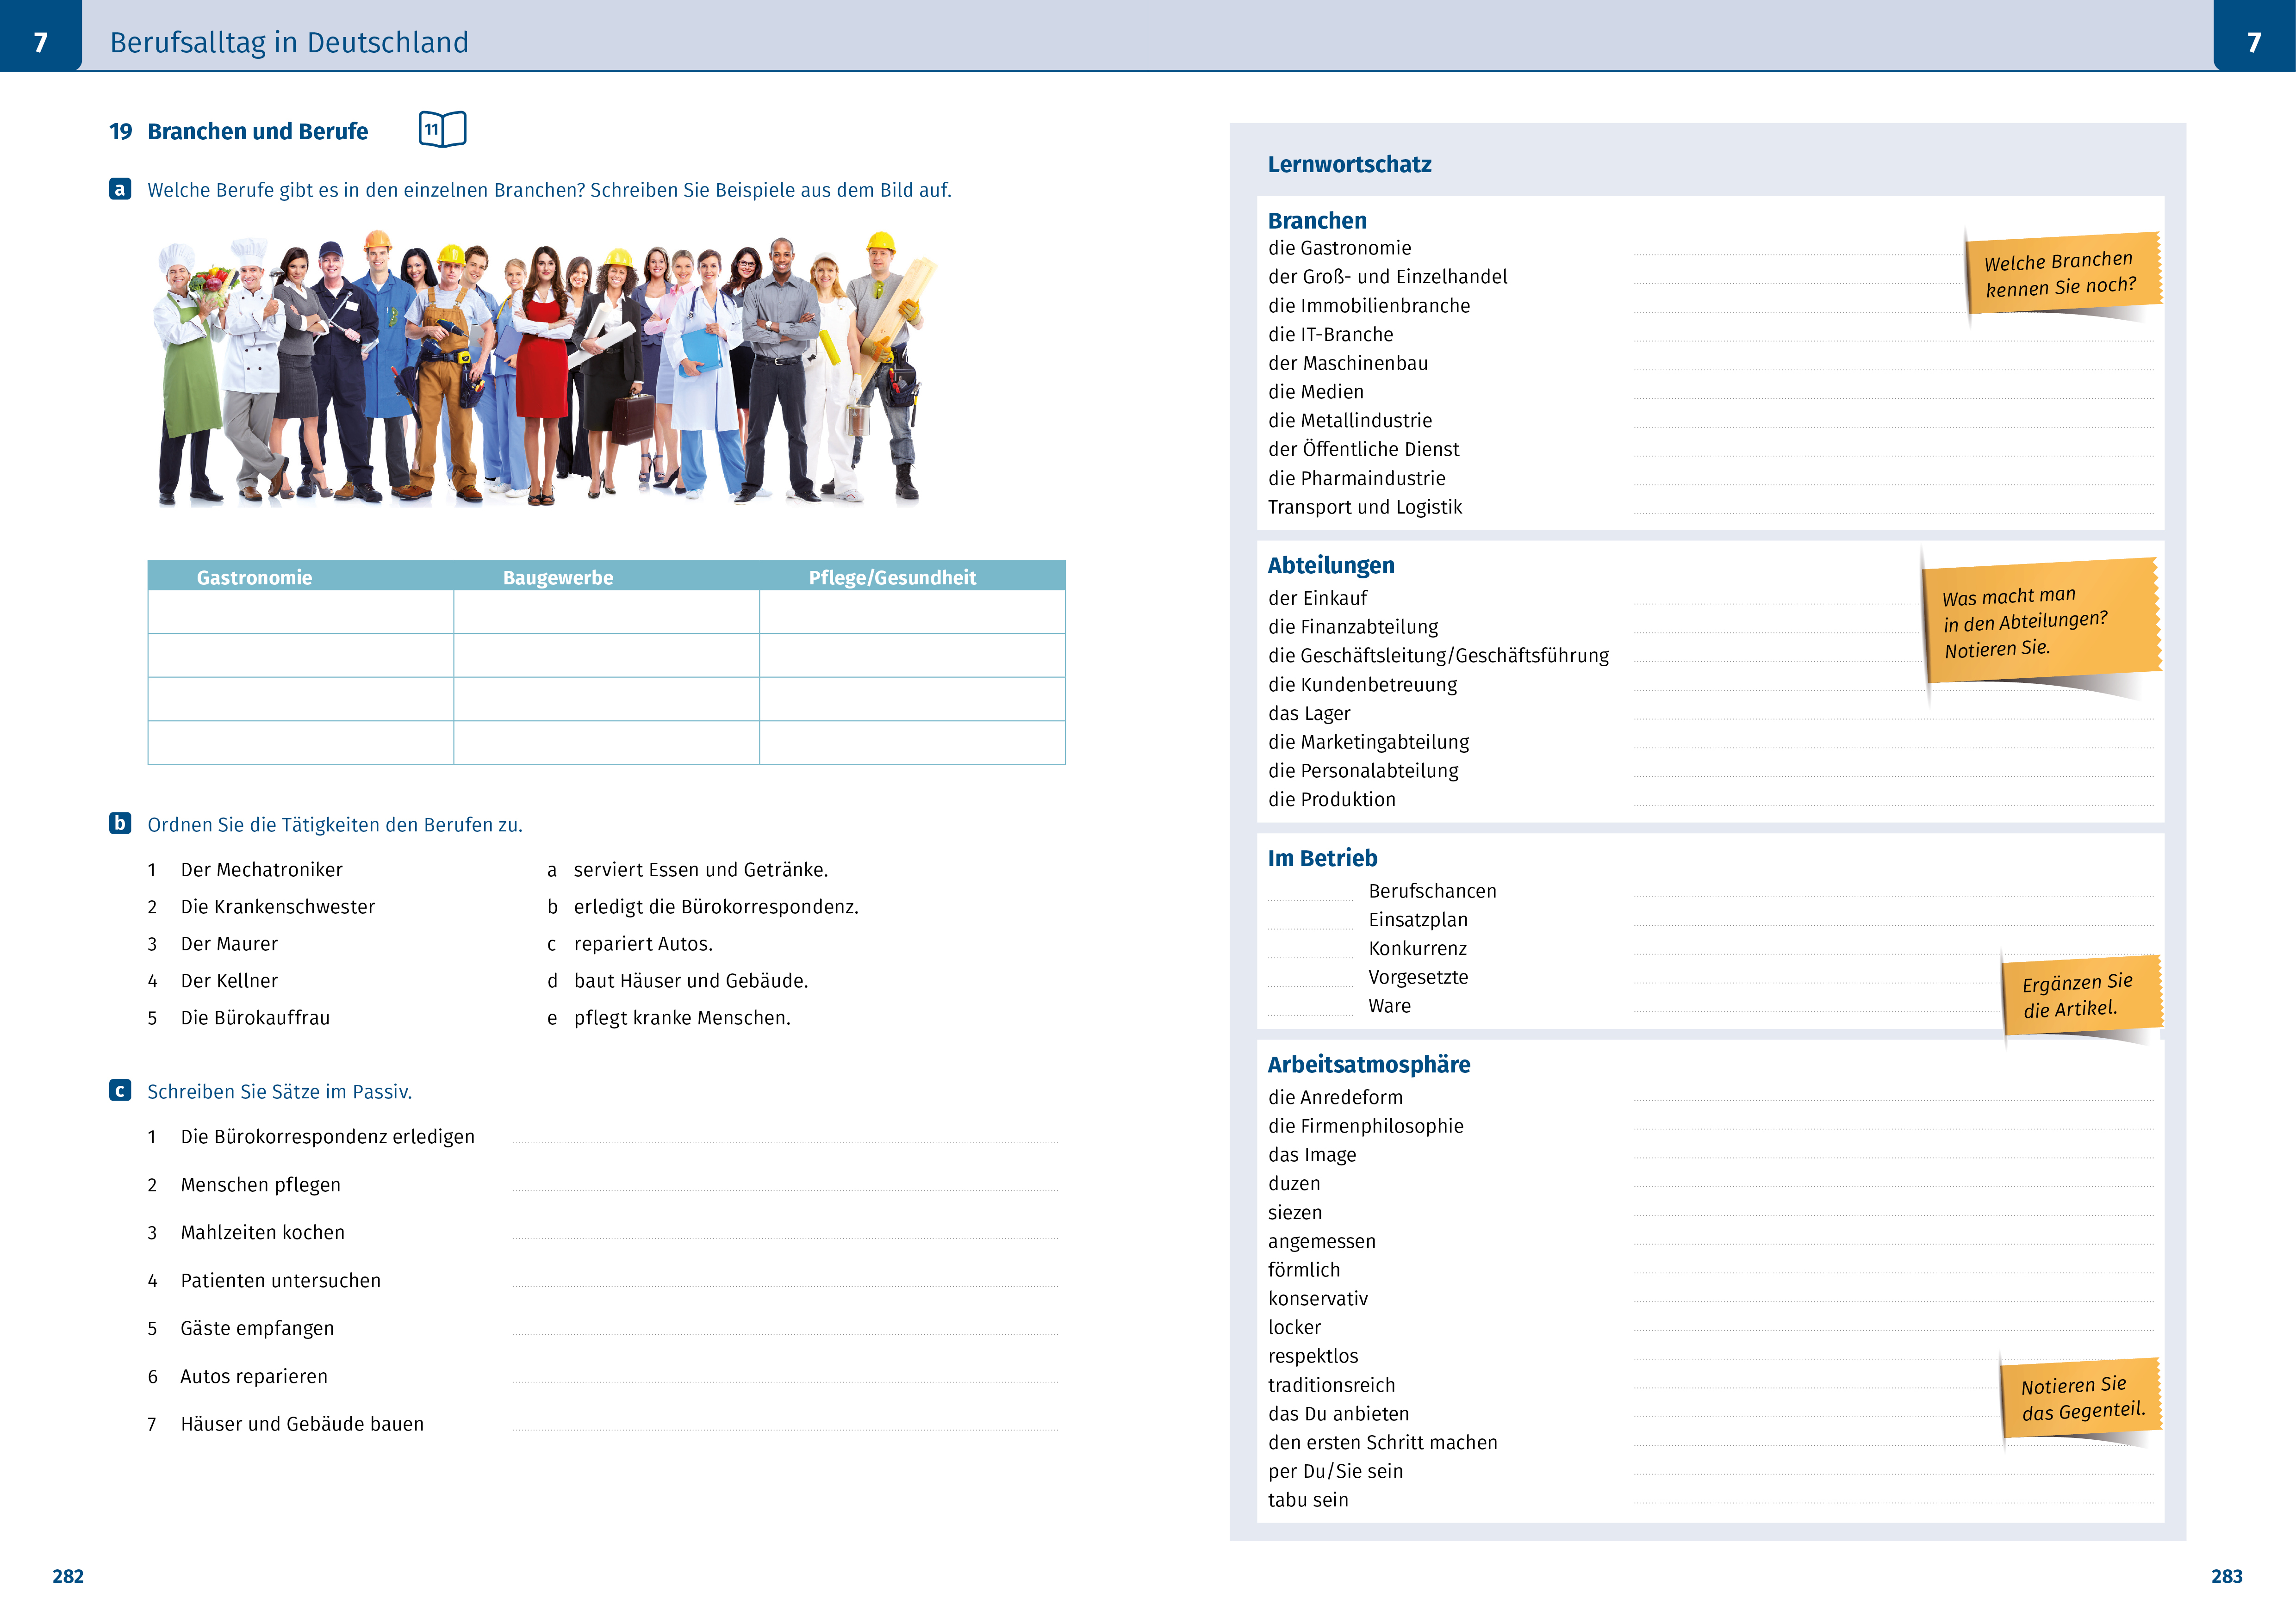Click 'Der Kellner' in exercise b
2296x1623 pixels.
(229, 980)
